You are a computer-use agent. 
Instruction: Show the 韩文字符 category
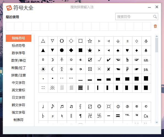(x=18, y=105)
